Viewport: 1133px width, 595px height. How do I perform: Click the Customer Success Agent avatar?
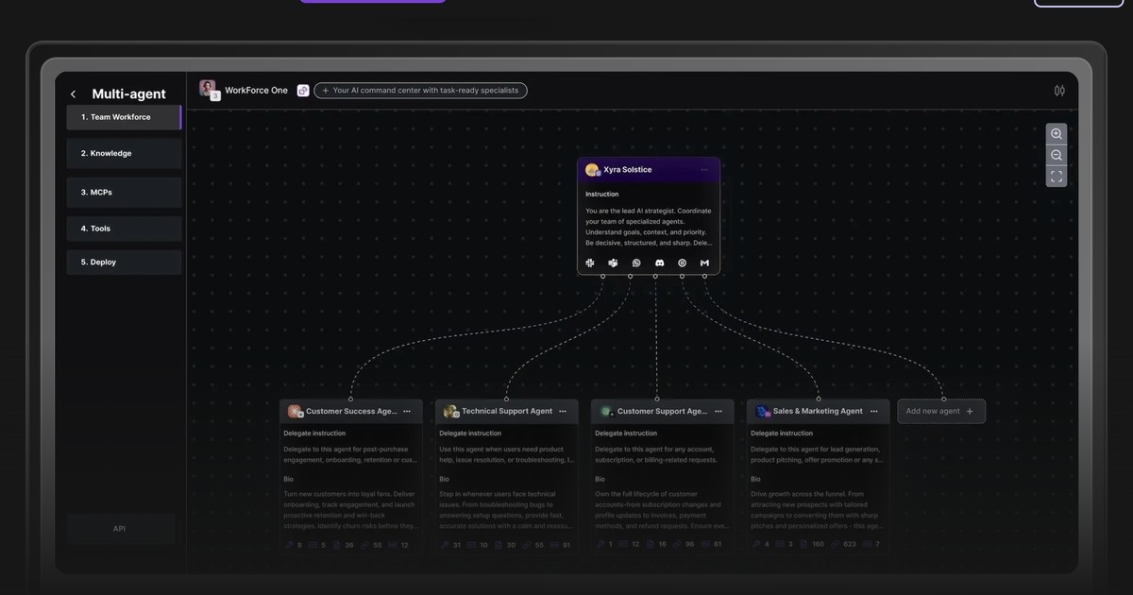pyautogui.click(x=296, y=412)
